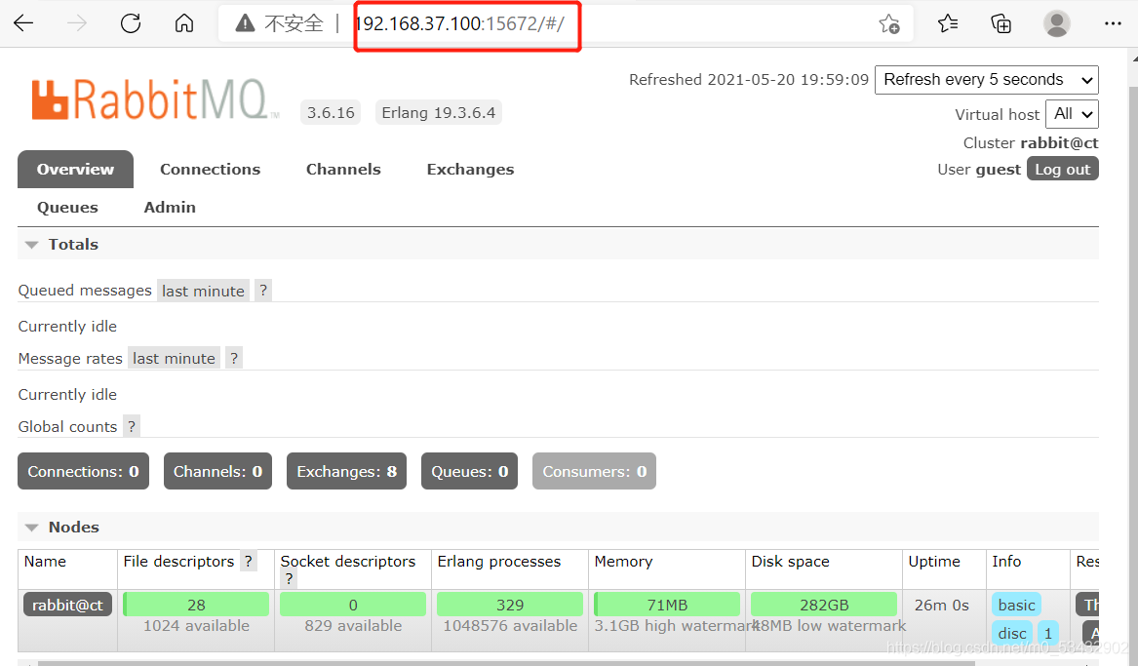The width and height of the screenshot is (1138, 666).
Task: Open help for Socket descriptors column
Action: tap(289, 578)
